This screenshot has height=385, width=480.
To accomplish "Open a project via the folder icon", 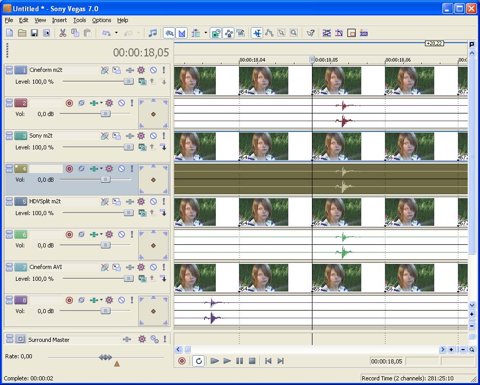I will click(x=22, y=33).
